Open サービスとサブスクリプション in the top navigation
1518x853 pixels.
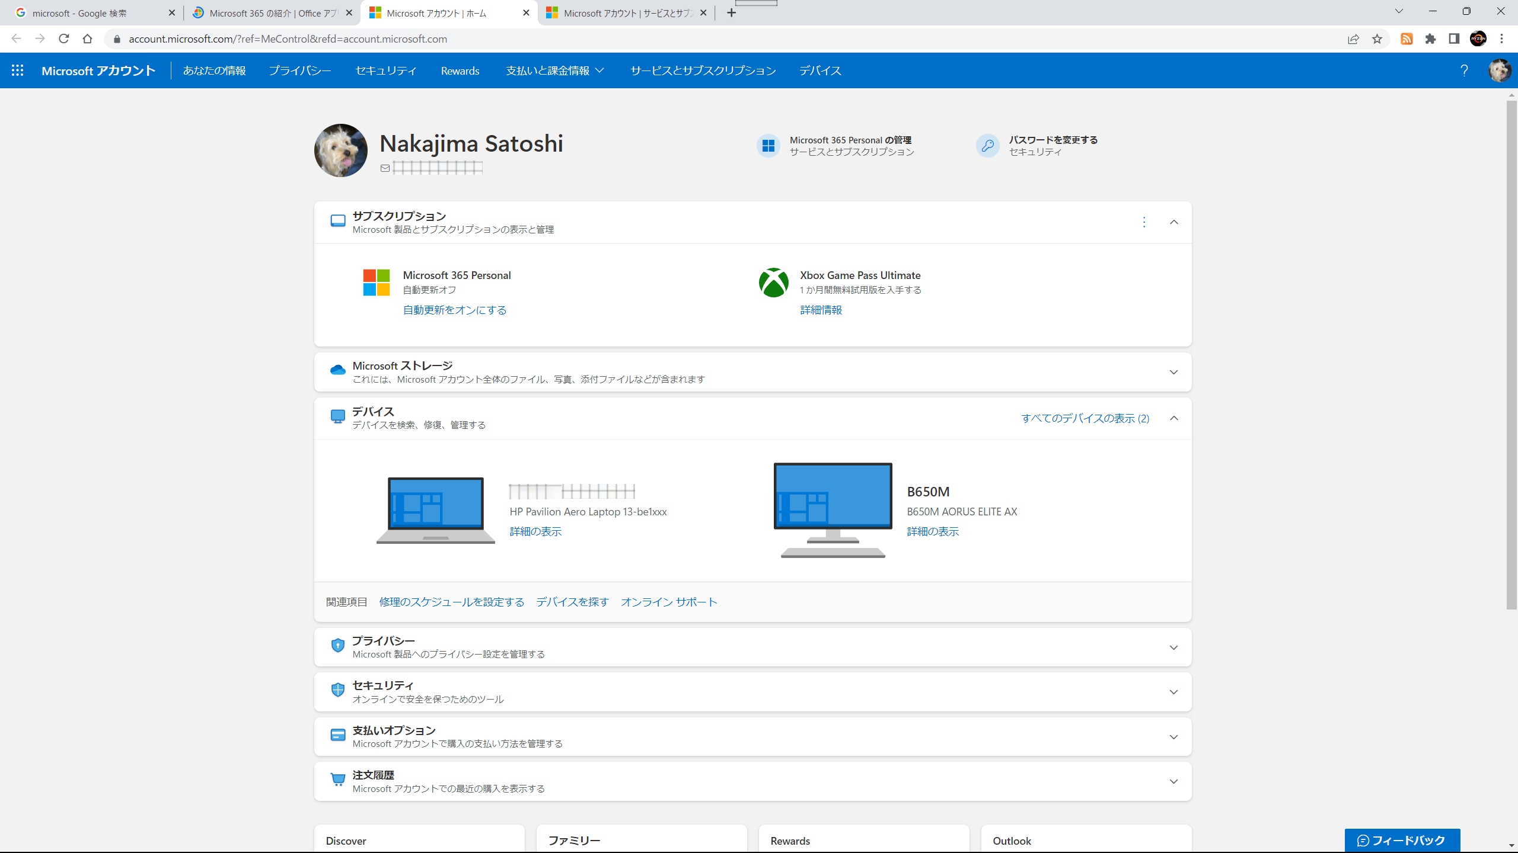coord(703,70)
